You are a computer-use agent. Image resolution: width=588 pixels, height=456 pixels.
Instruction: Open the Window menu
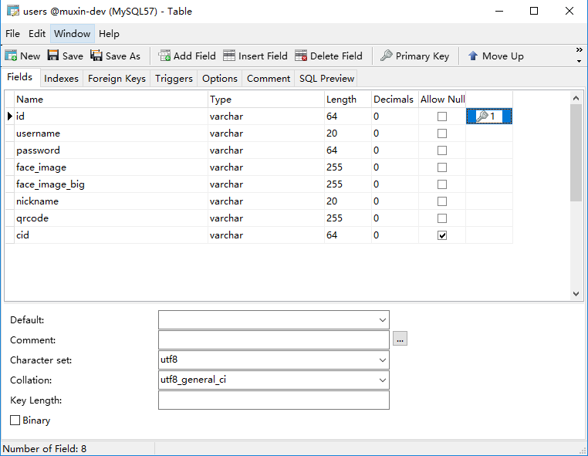coord(72,34)
